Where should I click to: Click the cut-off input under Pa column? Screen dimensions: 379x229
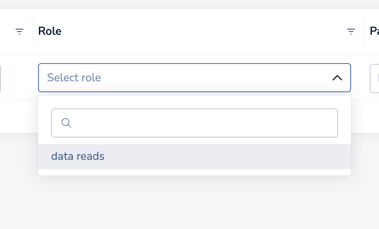(375, 78)
